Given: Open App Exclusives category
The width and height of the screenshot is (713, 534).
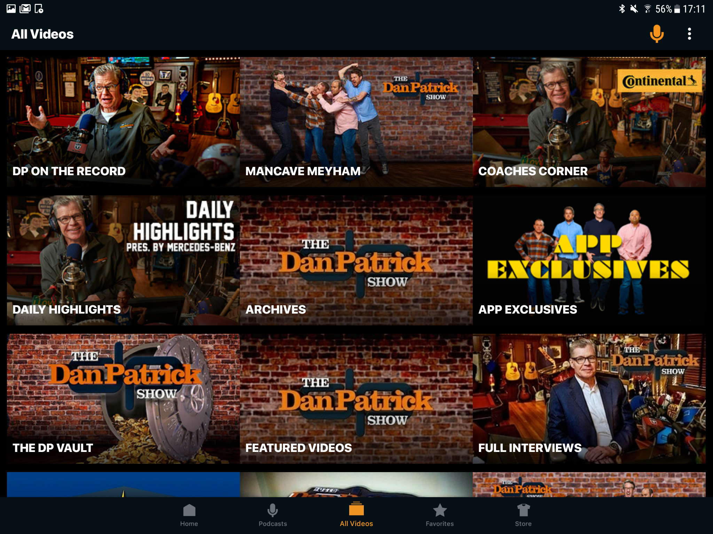Looking at the screenshot, I should pyautogui.click(x=589, y=260).
